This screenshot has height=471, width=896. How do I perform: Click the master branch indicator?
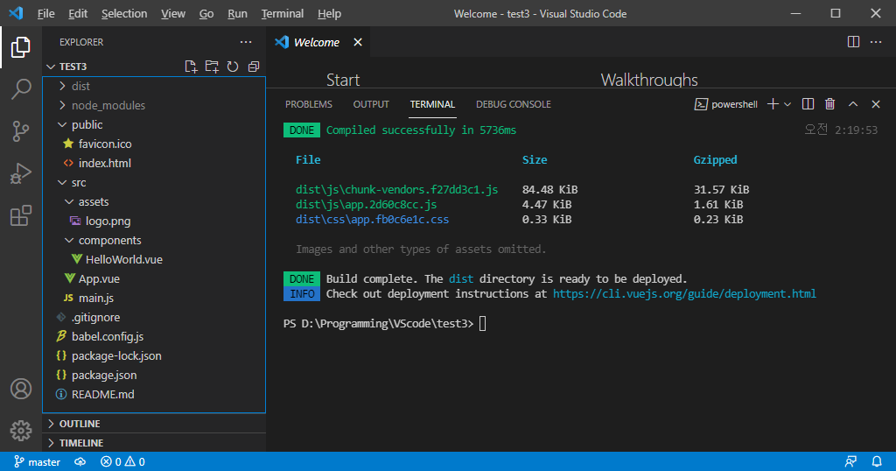click(x=37, y=462)
